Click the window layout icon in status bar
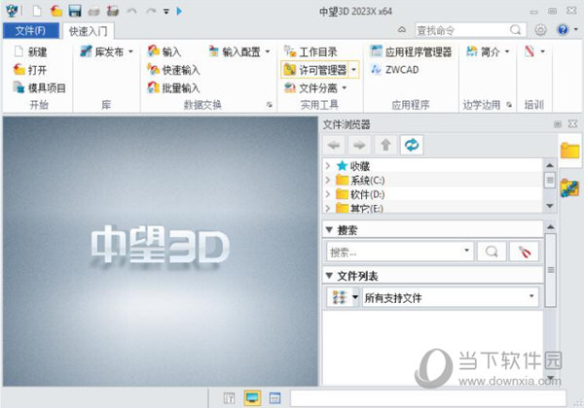This screenshot has height=408, width=584. tap(274, 398)
